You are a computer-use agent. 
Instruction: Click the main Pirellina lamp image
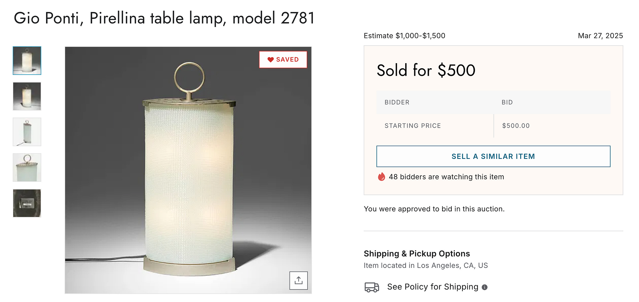(x=188, y=170)
